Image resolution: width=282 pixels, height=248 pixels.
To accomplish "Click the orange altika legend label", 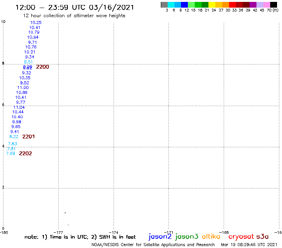I will pos(211,237).
